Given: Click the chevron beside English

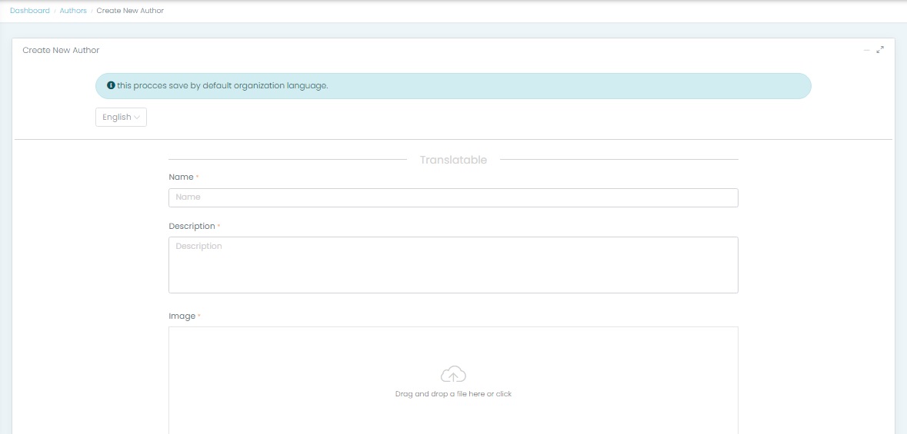Looking at the screenshot, I should pyautogui.click(x=137, y=118).
